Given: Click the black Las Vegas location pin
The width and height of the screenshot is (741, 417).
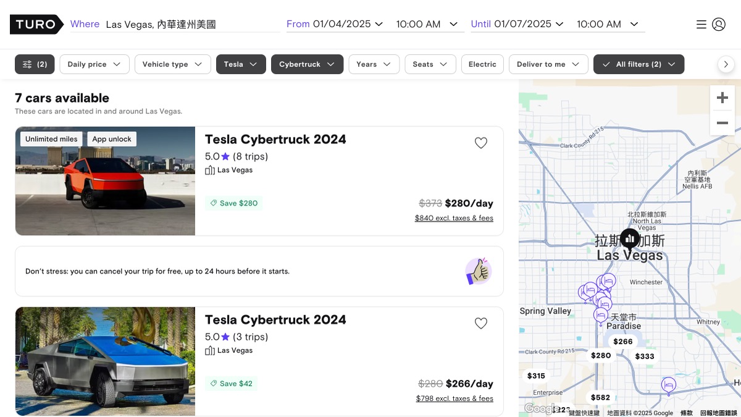Looking at the screenshot, I should point(630,238).
